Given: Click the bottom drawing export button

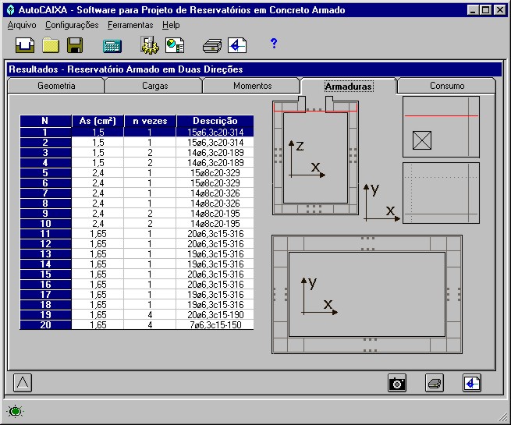Looking at the screenshot, I should tap(471, 383).
